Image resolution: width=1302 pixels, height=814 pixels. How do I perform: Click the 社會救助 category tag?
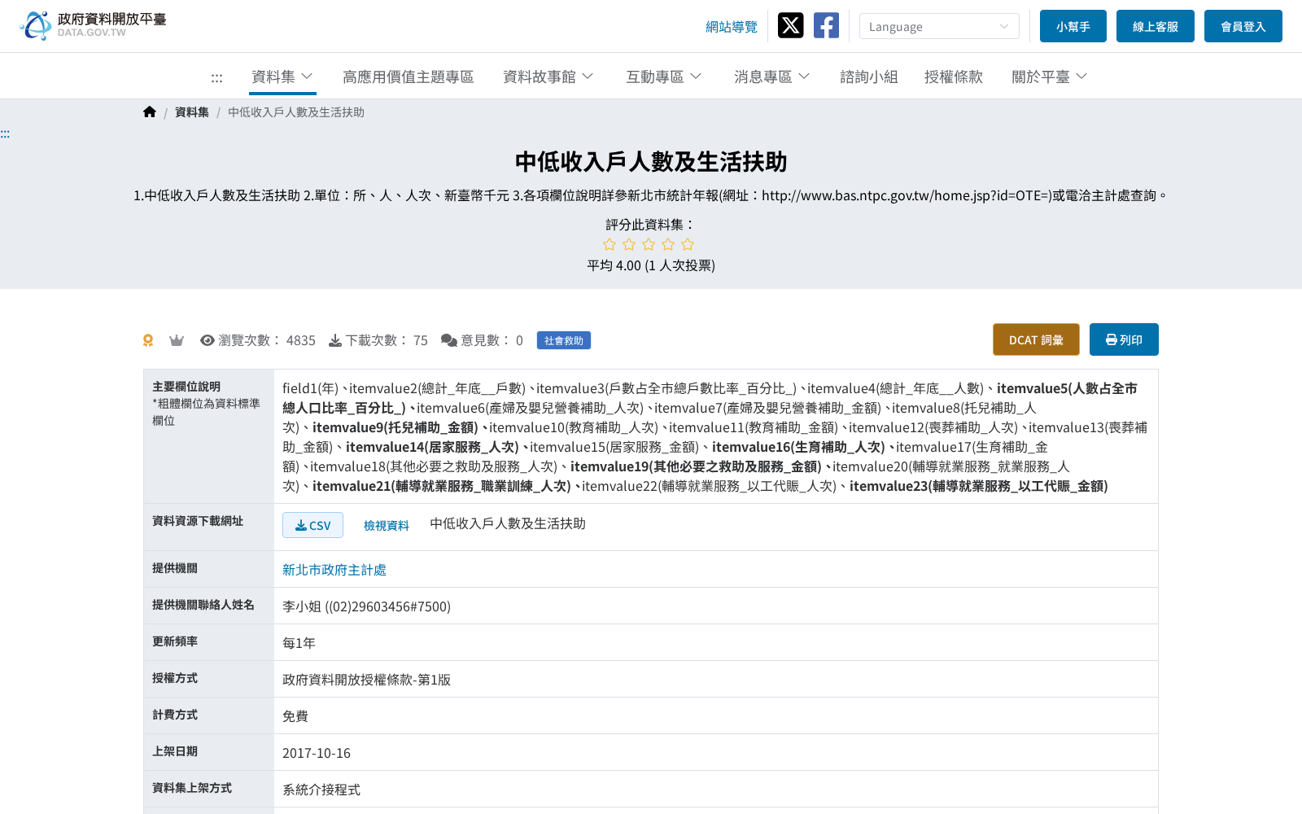click(x=564, y=340)
